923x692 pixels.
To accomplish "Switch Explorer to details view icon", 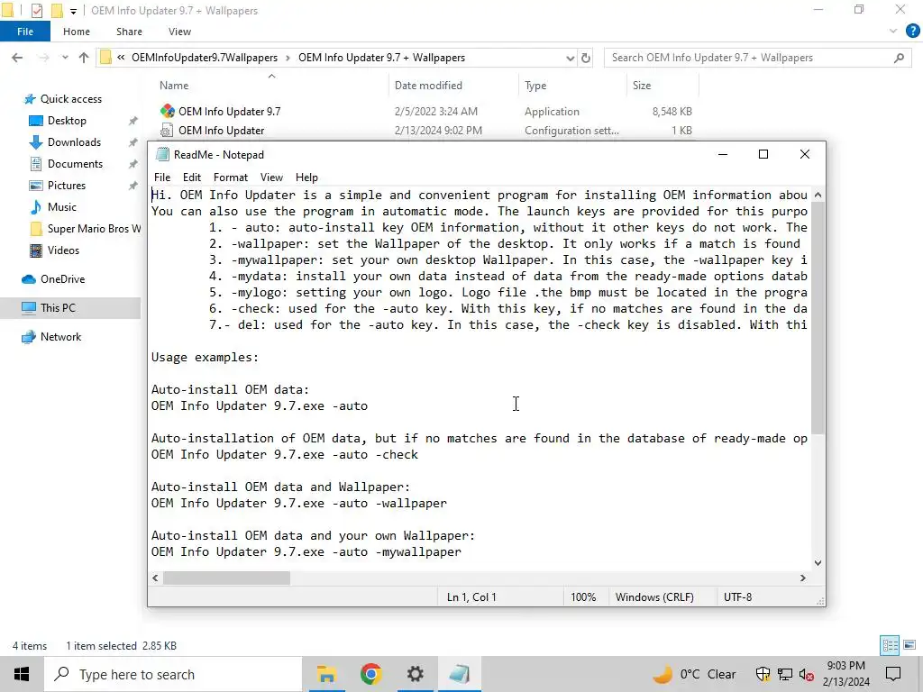I will [890, 645].
